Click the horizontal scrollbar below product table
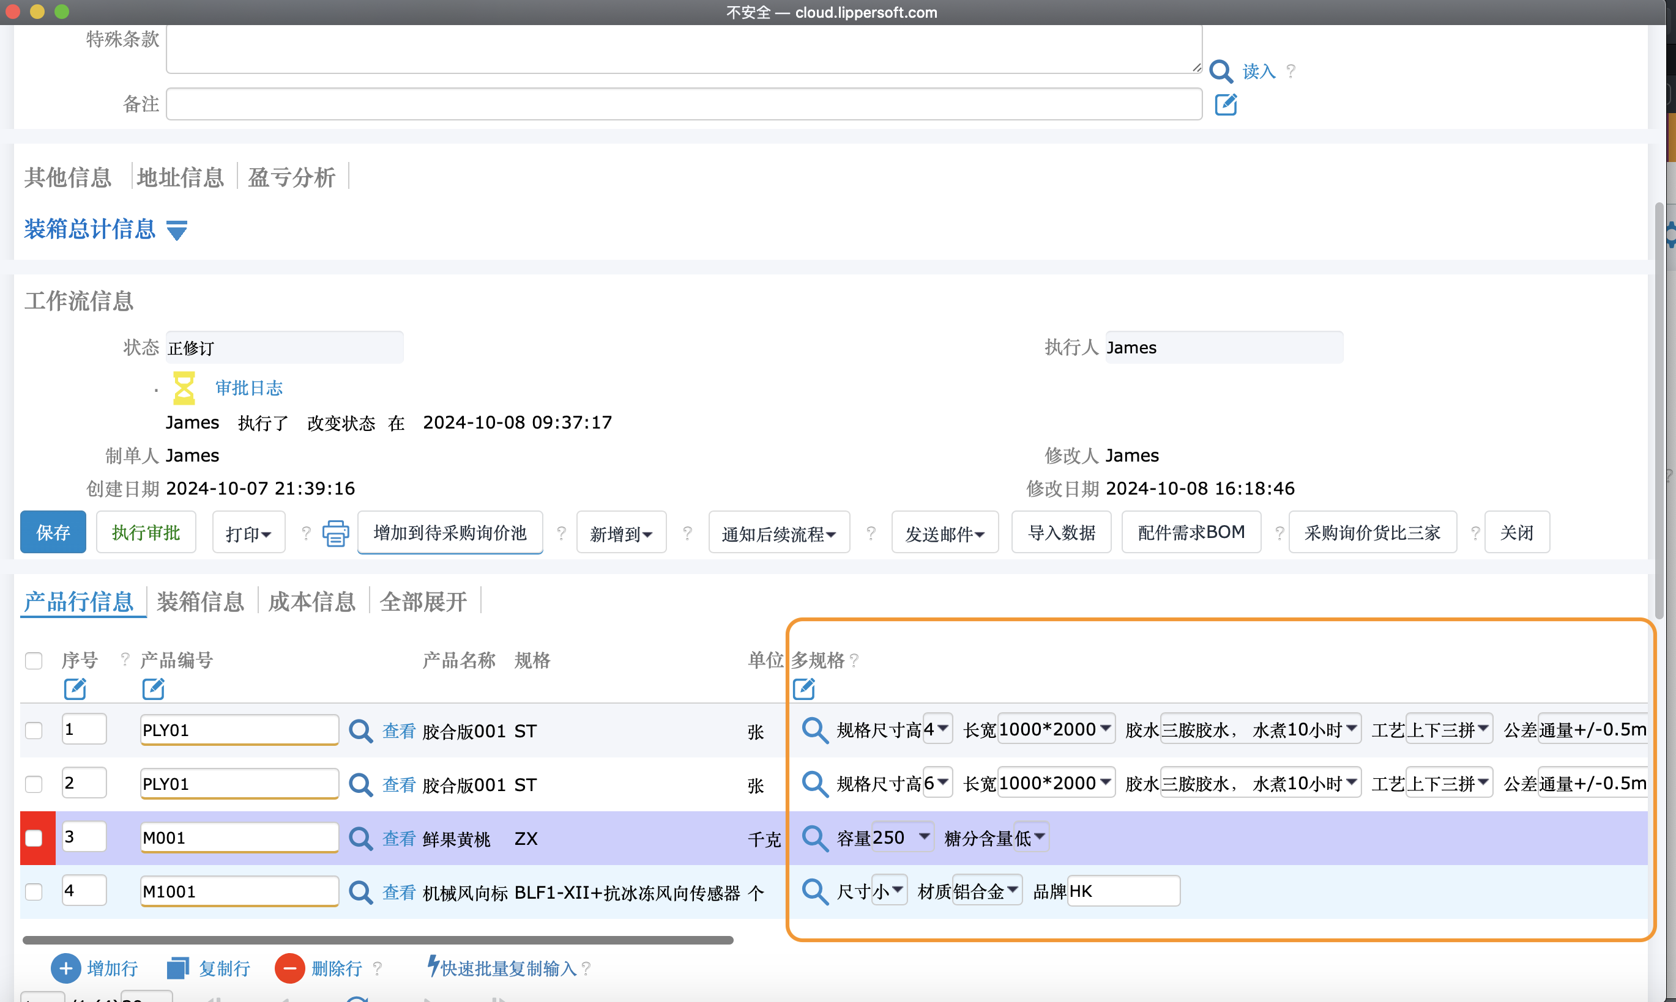The height and width of the screenshot is (1002, 1676). pos(377,940)
